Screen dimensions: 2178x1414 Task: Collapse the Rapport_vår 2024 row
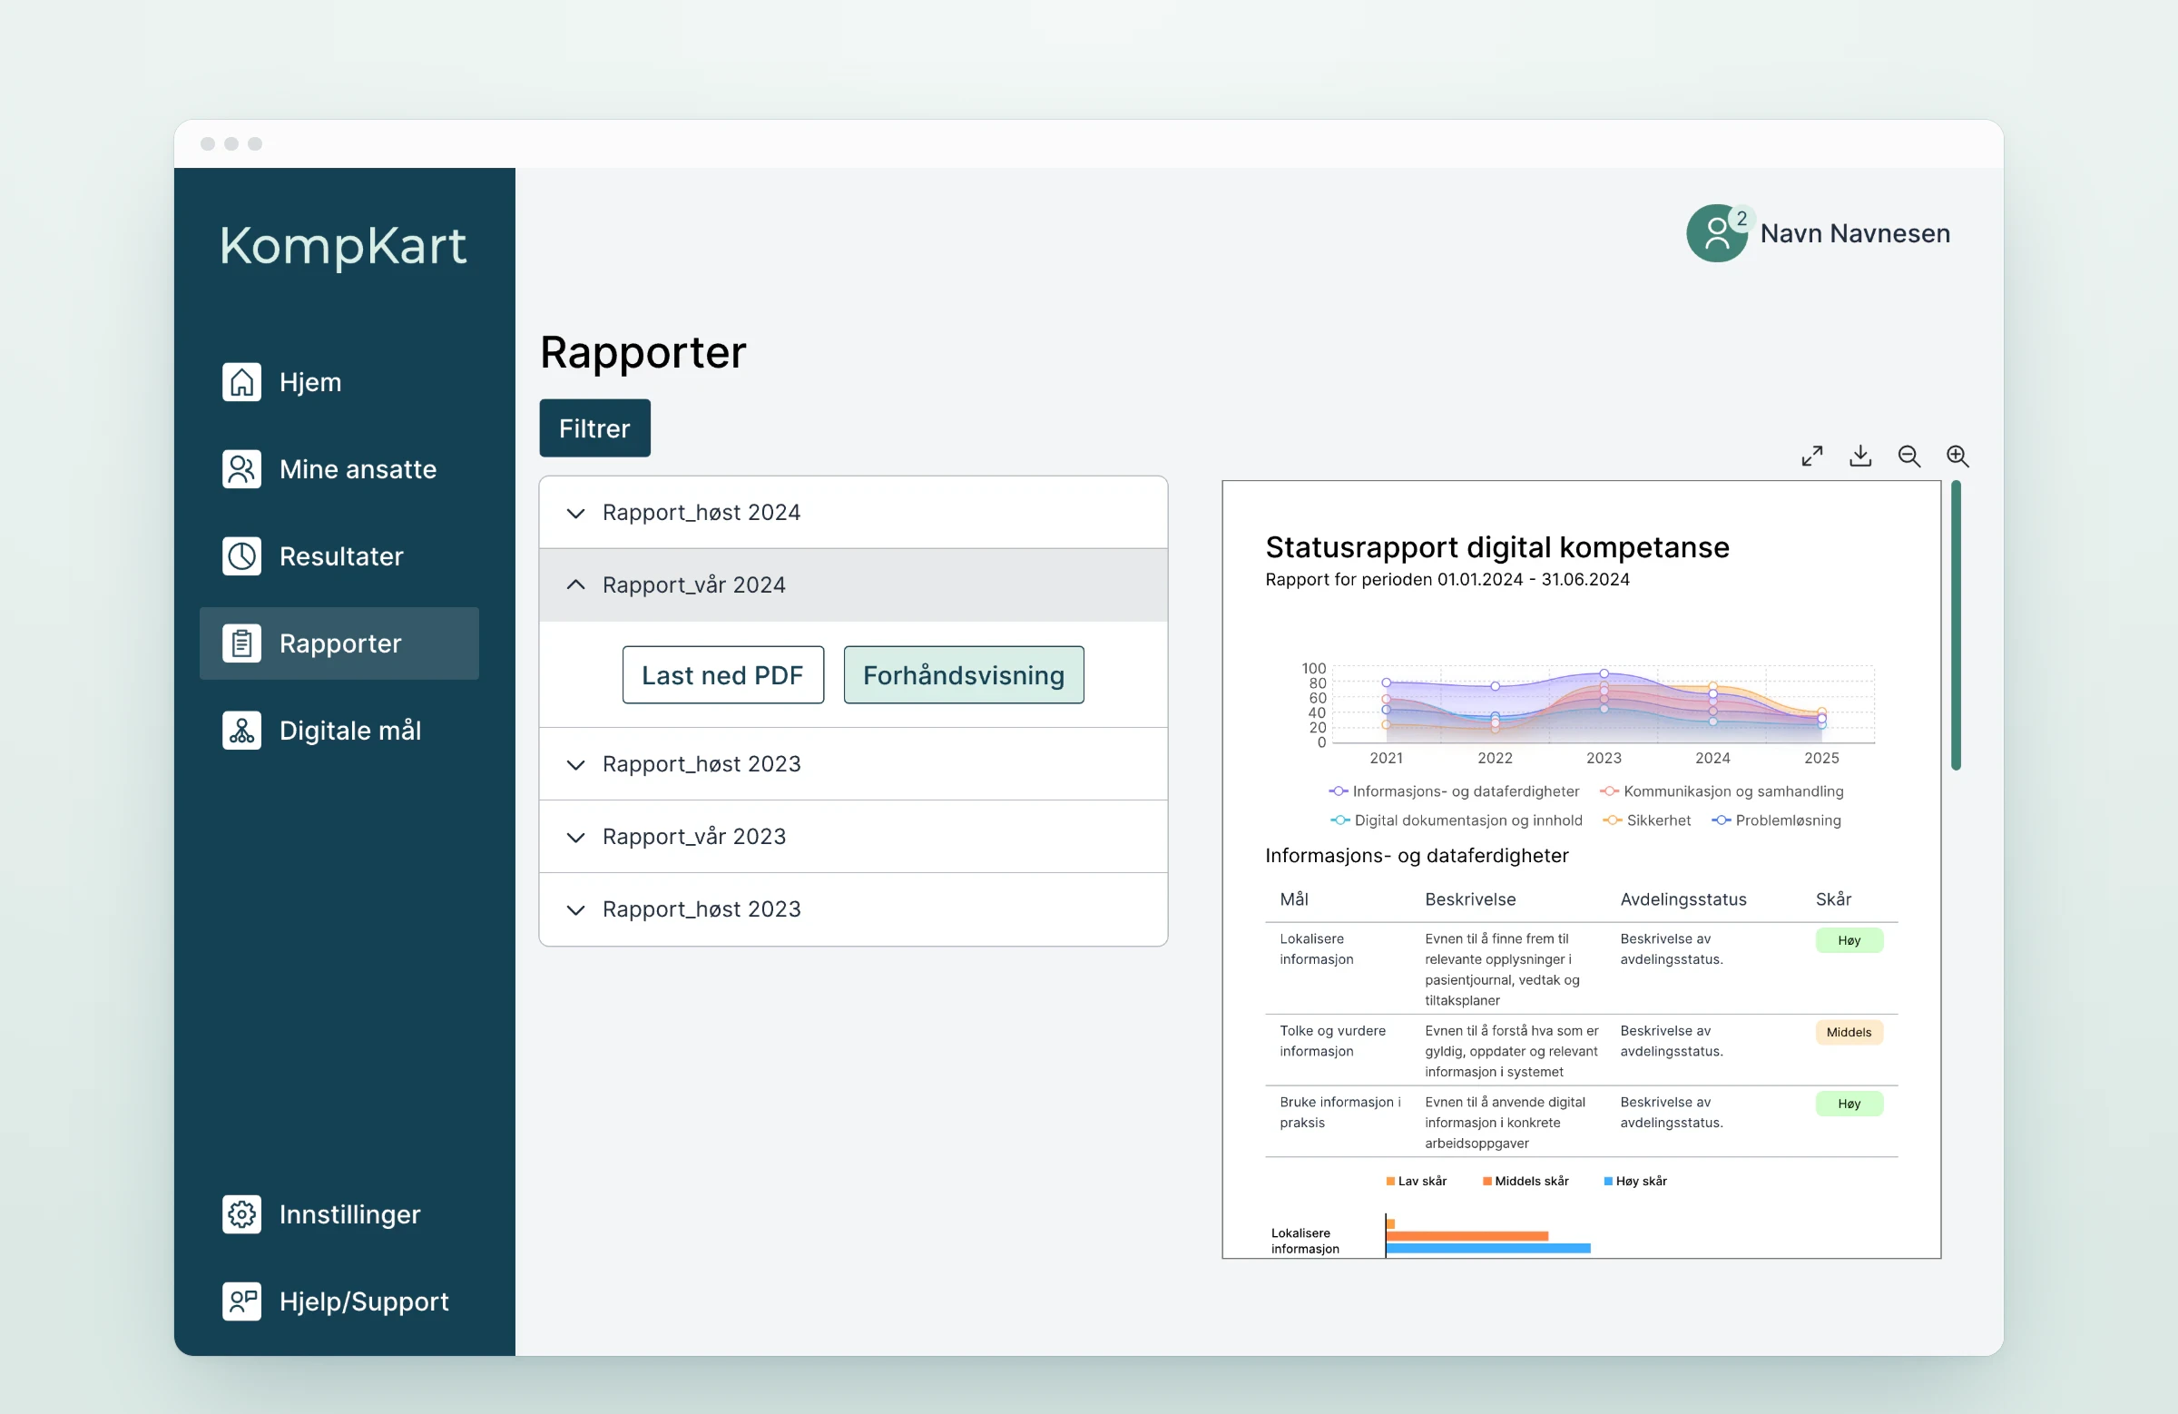click(x=854, y=584)
